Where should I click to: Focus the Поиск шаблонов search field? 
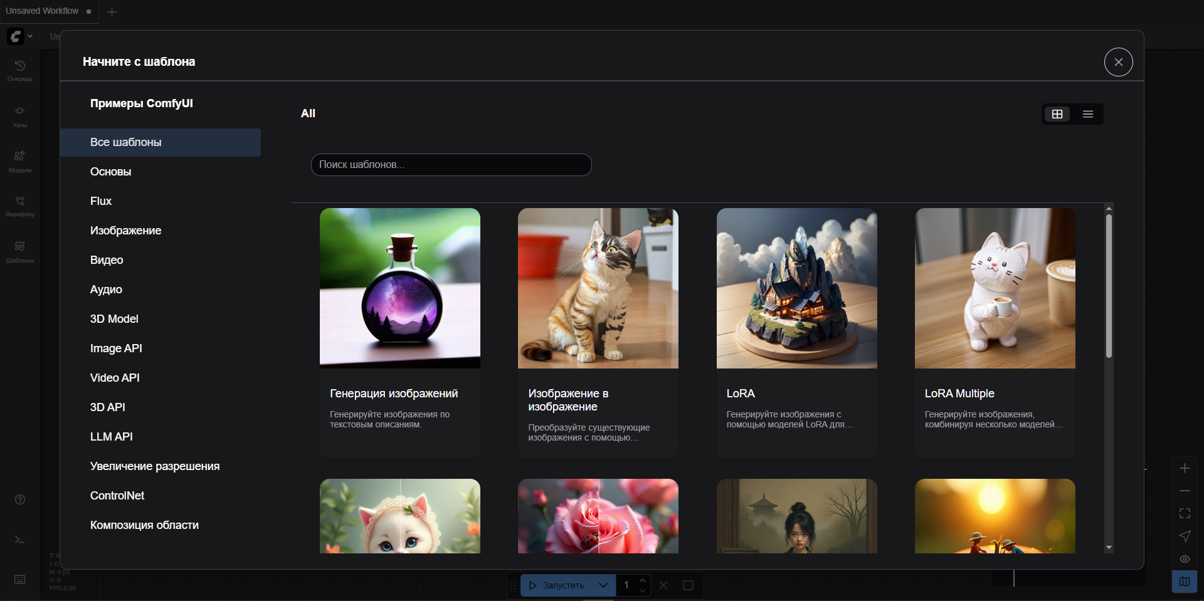pos(451,165)
